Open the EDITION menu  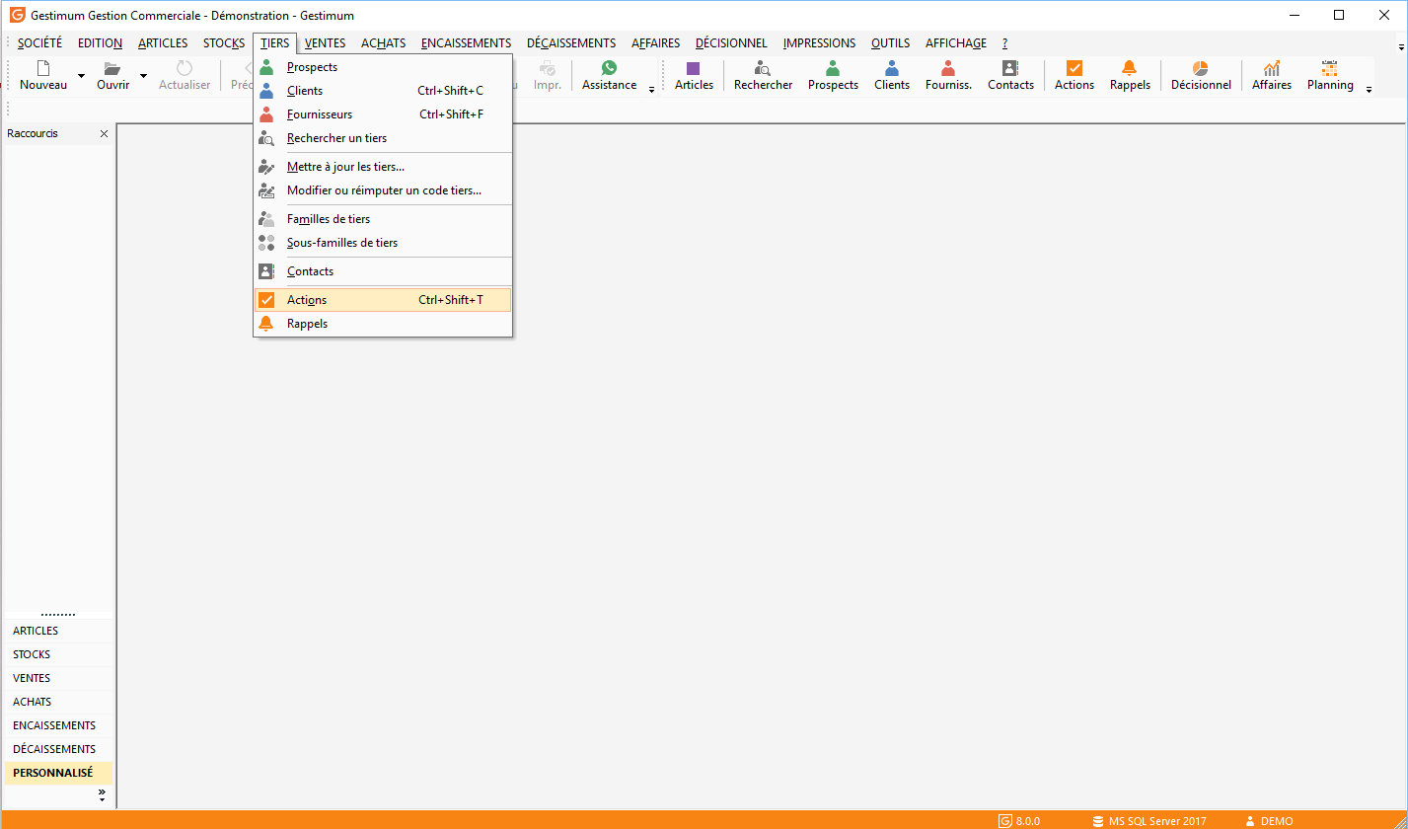tap(100, 43)
